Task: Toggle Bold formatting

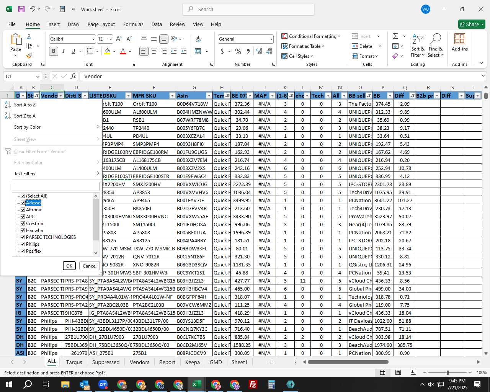Action: pyautogui.click(x=54, y=51)
